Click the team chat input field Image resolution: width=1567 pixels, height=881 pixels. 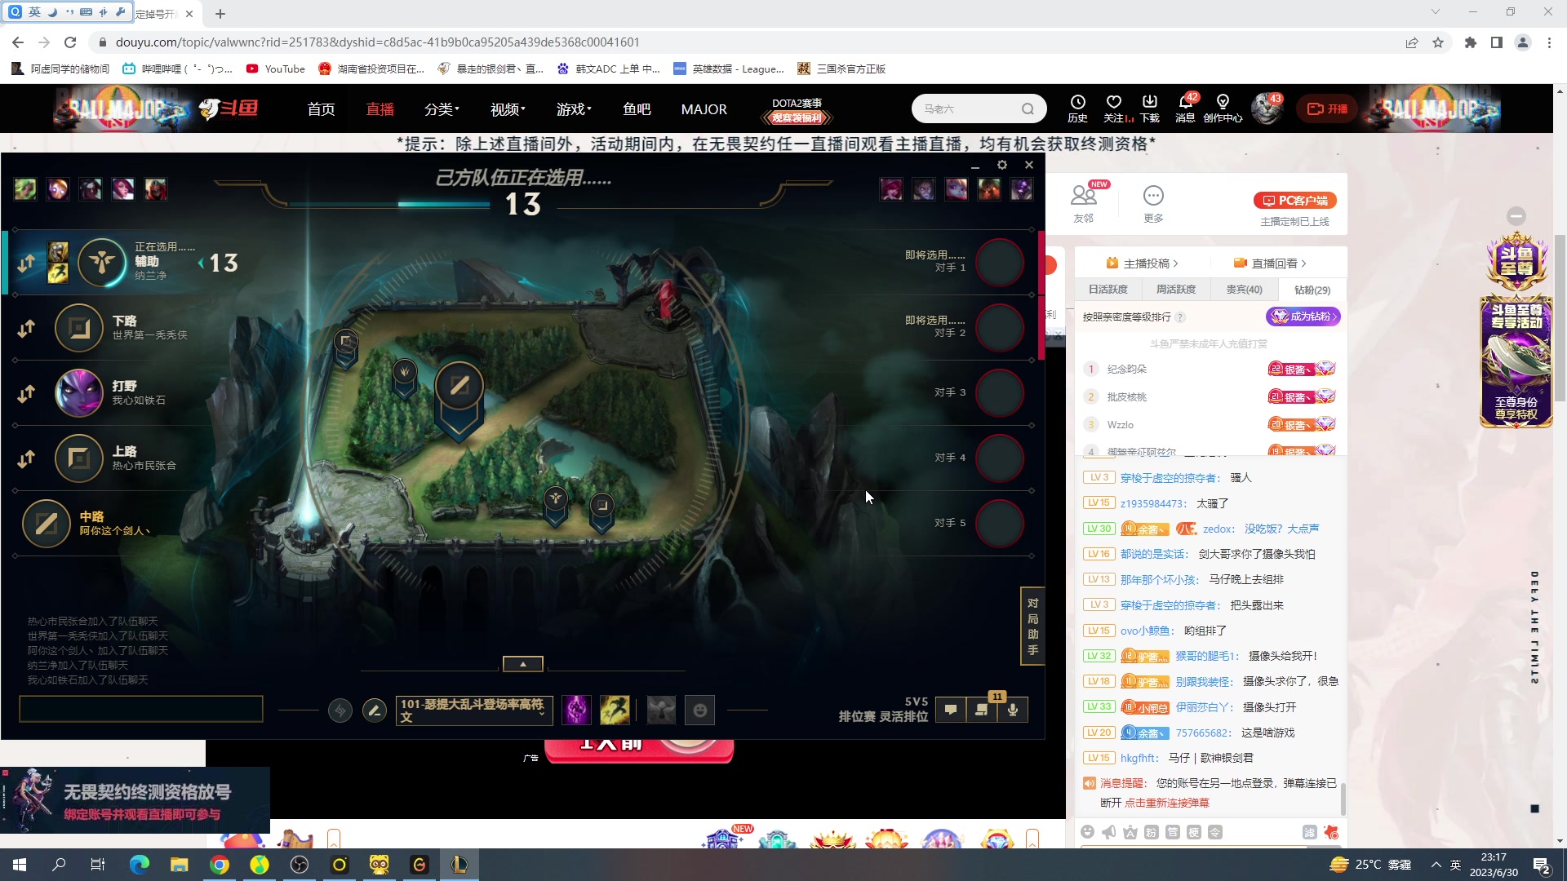(x=141, y=709)
